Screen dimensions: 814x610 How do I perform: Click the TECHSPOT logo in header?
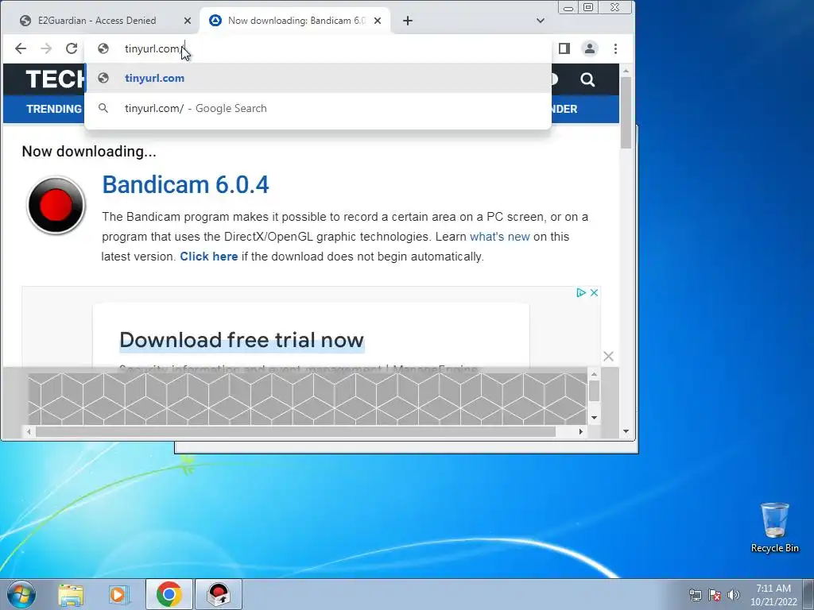pos(56,79)
